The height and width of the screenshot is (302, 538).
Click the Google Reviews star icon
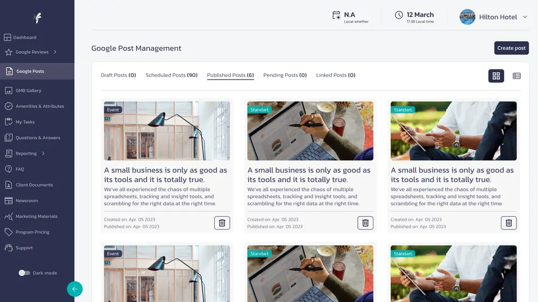(x=9, y=52)
